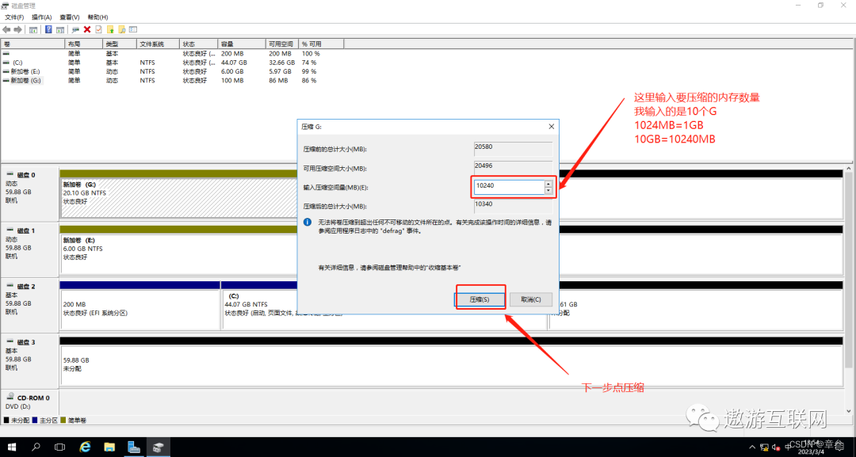The image size is (856, 457).
Task: Toggle the show/hide action pane icon
Action: point(60,29)
